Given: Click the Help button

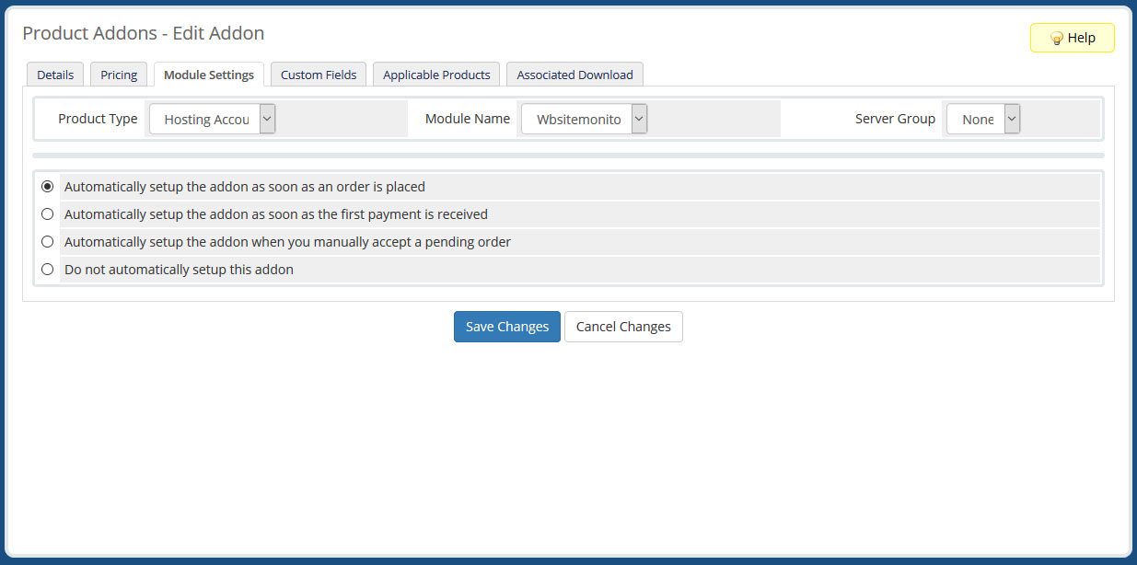Looking at the screenshot, I should pyautogui.click(x=1072, y=38).
